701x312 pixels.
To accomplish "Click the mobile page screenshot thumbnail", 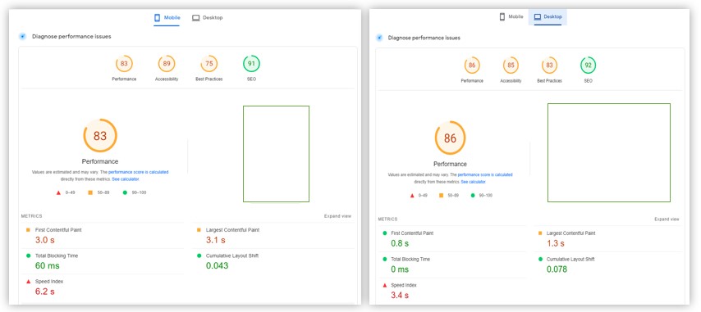I will (x=277, y=154).
